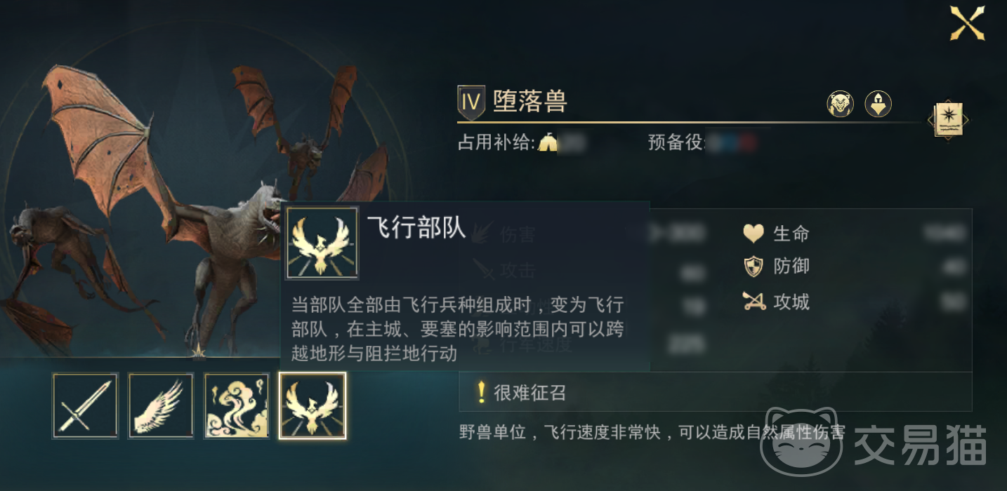Click the 很难征召 warning notice
The height and width of the screenshot is (491, 1007).
[716, 391]
